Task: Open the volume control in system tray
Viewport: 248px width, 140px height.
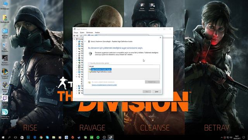Action: 231,137
